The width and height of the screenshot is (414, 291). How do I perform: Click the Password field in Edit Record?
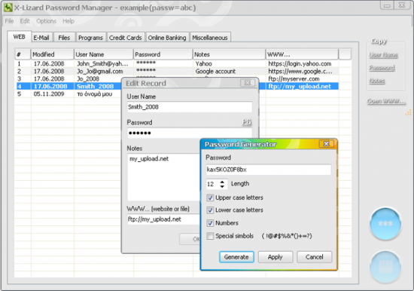[x=190, y=133]
